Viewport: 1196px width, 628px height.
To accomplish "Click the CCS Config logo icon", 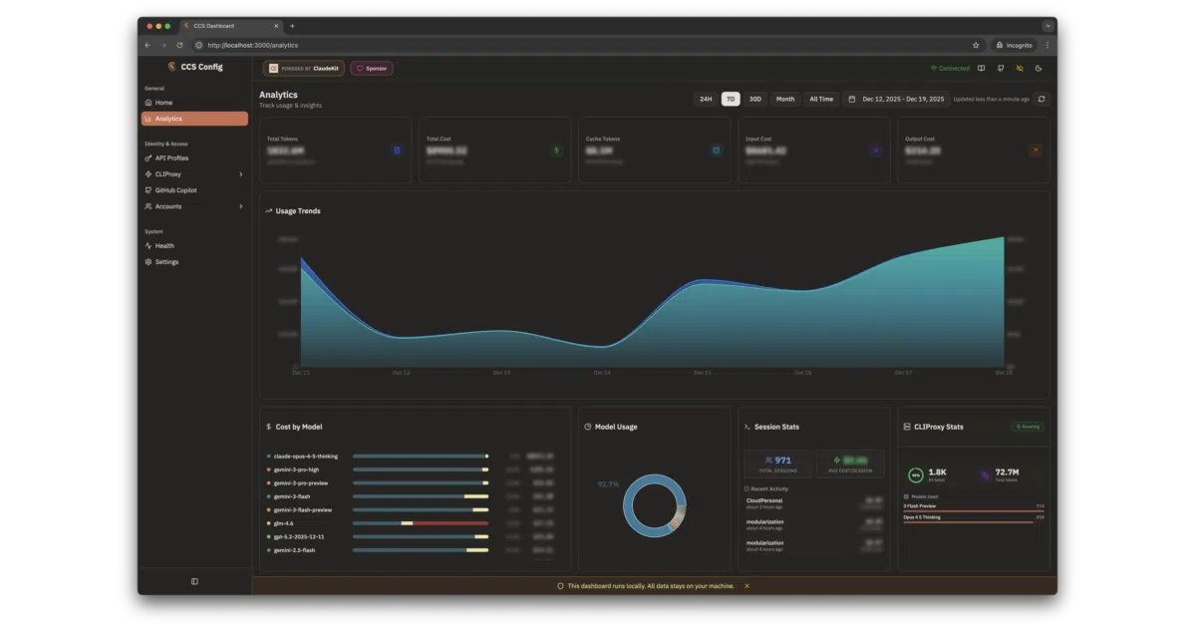I will point(171,67).
